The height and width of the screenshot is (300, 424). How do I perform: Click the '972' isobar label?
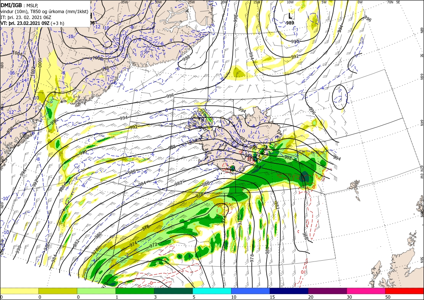(153, 245)
